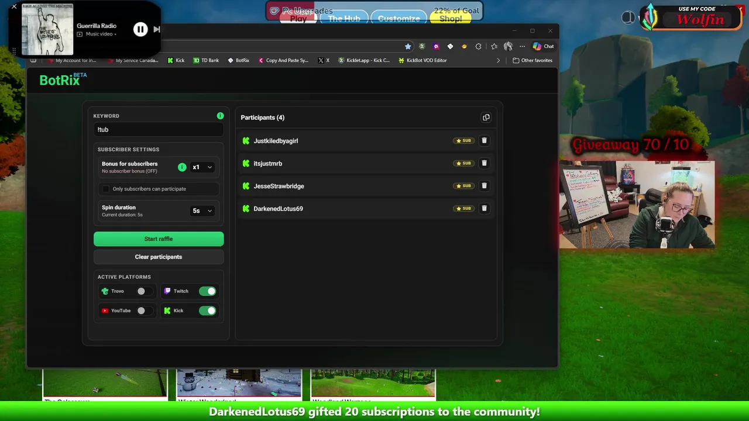Click the bookmark star in address bar

408,46
